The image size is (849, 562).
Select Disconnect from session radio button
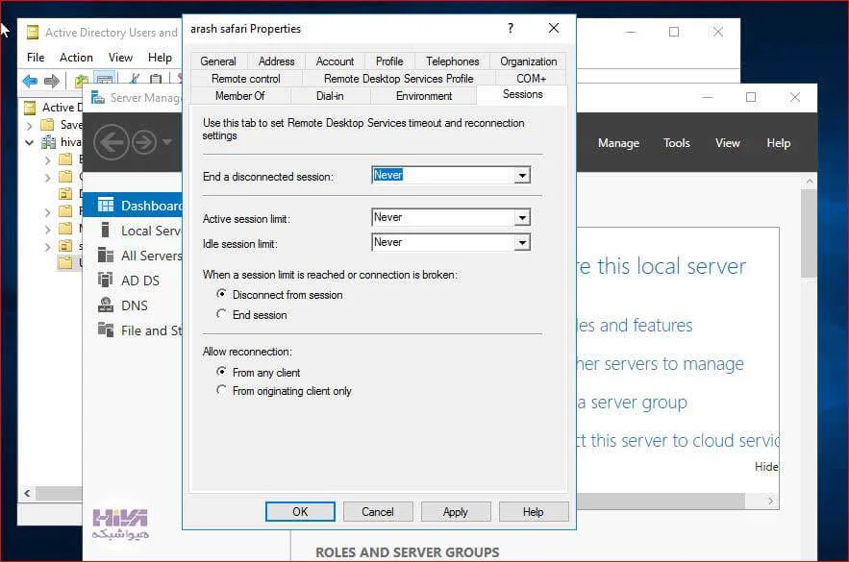click(x=221, y=294)
